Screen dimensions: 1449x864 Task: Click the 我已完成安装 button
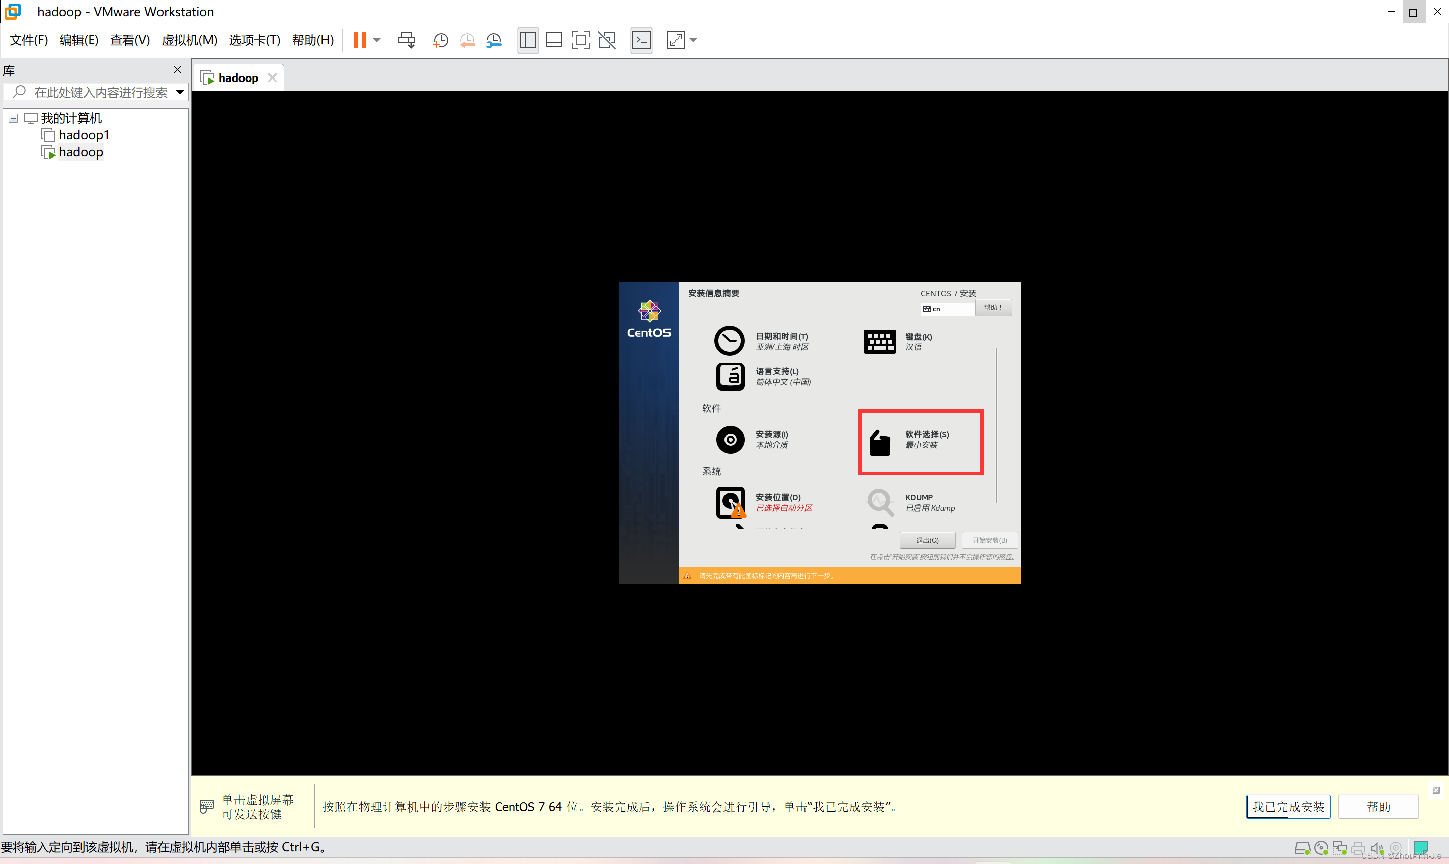(x=1288, y=806)
